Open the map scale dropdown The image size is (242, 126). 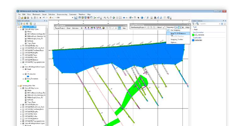click(x=72, y=18)
